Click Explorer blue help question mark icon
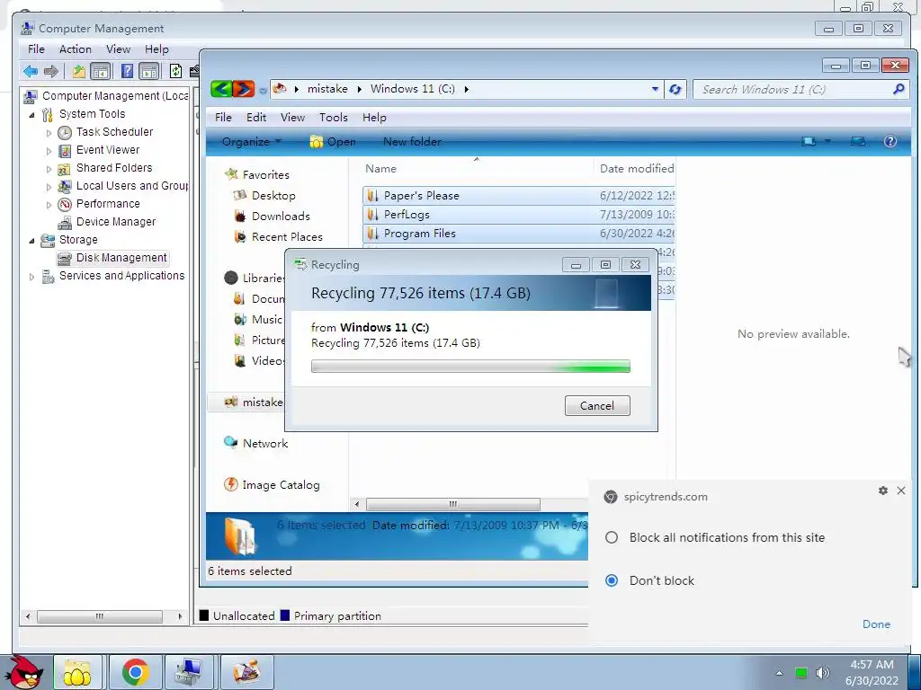The height and width of the screenshot is (690, 921). point(890,141)
